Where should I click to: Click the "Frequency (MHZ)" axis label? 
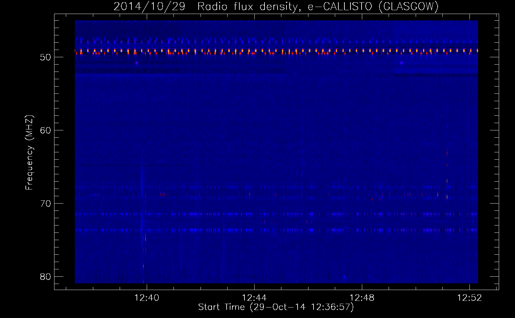(x=29, y=153)
